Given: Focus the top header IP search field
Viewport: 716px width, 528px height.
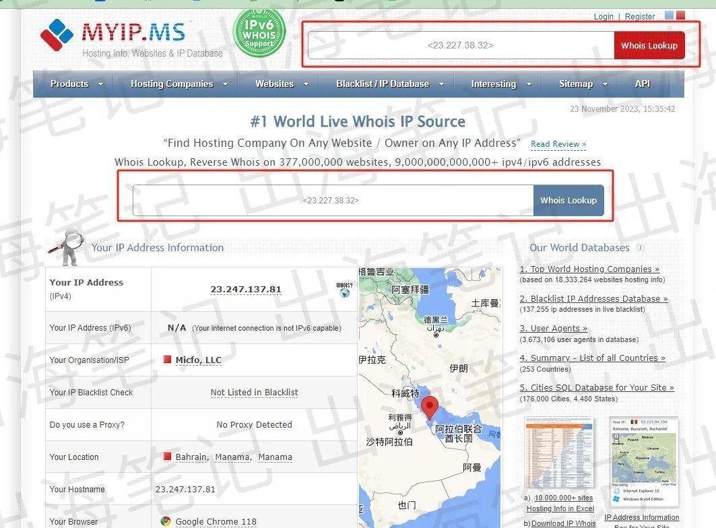Looking at the screenshot, I should (x=461, y=45).
